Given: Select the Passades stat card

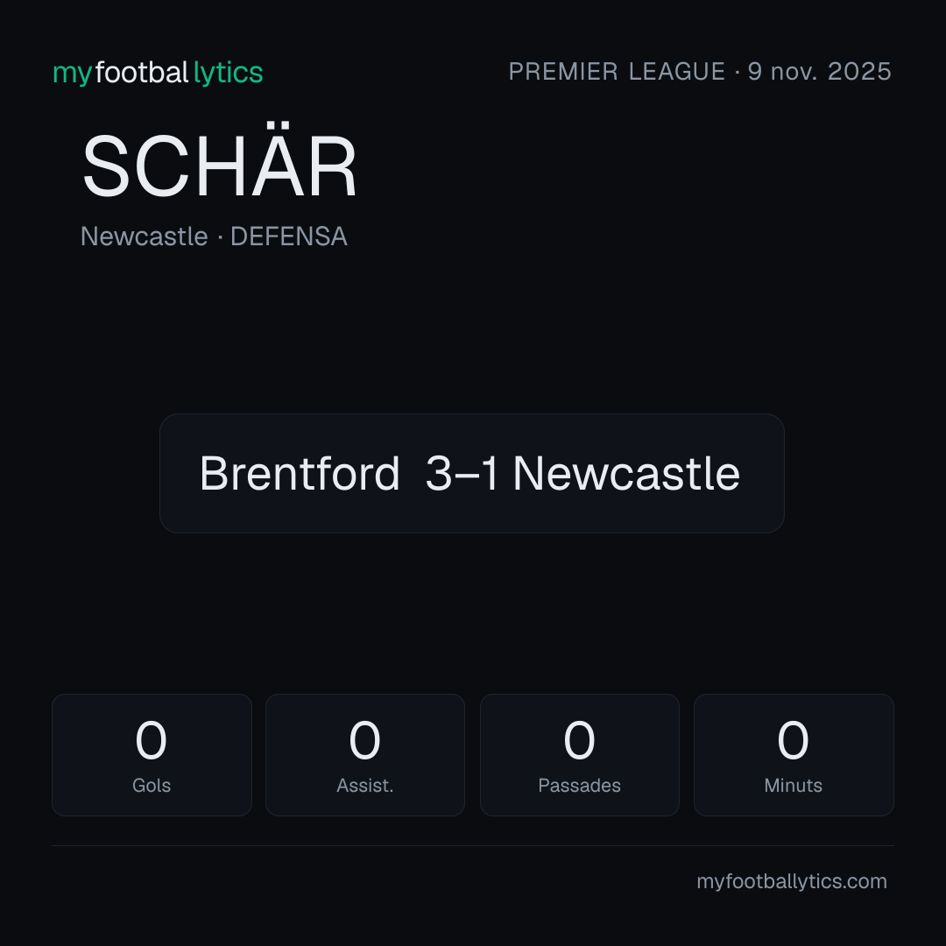Looking at the screenshot, I should click(x=579, y=755).
